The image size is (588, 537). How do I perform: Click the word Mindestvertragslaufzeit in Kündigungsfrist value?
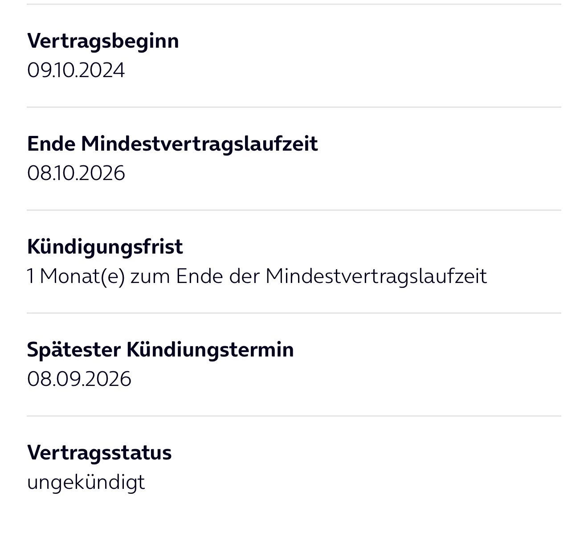376,276
